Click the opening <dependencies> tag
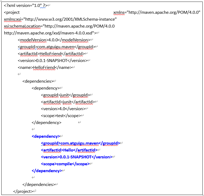The height and width of the screenshot is (196, 204). [x=38, y=81]
